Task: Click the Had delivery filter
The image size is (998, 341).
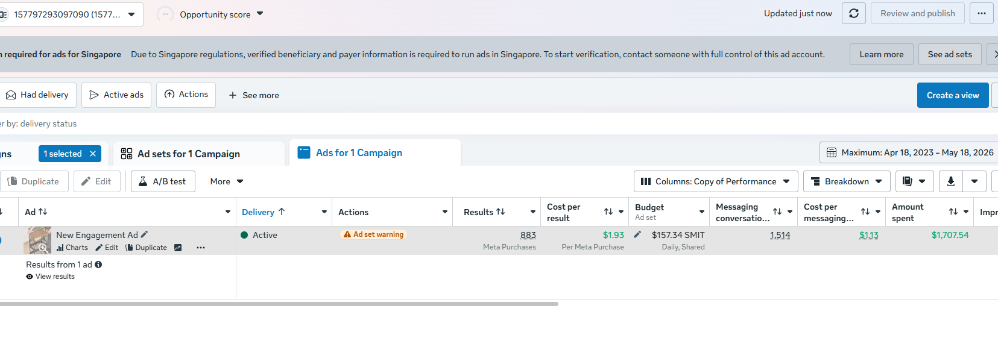Action: 37,95
